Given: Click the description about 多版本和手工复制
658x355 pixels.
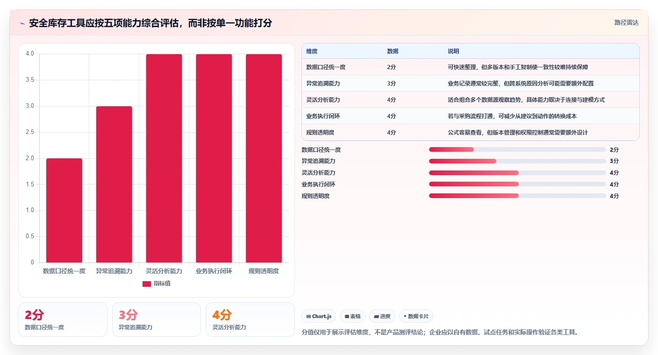Looking at the screenshot, I should click(x=518, y=67).
